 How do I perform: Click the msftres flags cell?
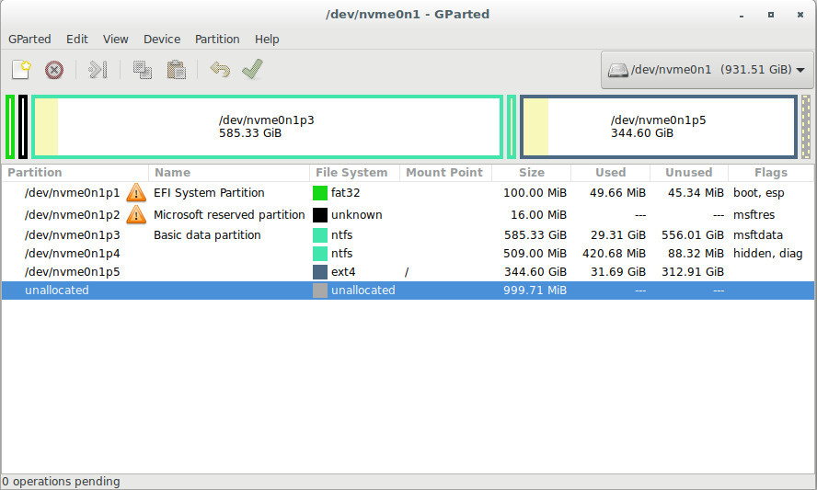pyautogui.click(x=754, y=214)
